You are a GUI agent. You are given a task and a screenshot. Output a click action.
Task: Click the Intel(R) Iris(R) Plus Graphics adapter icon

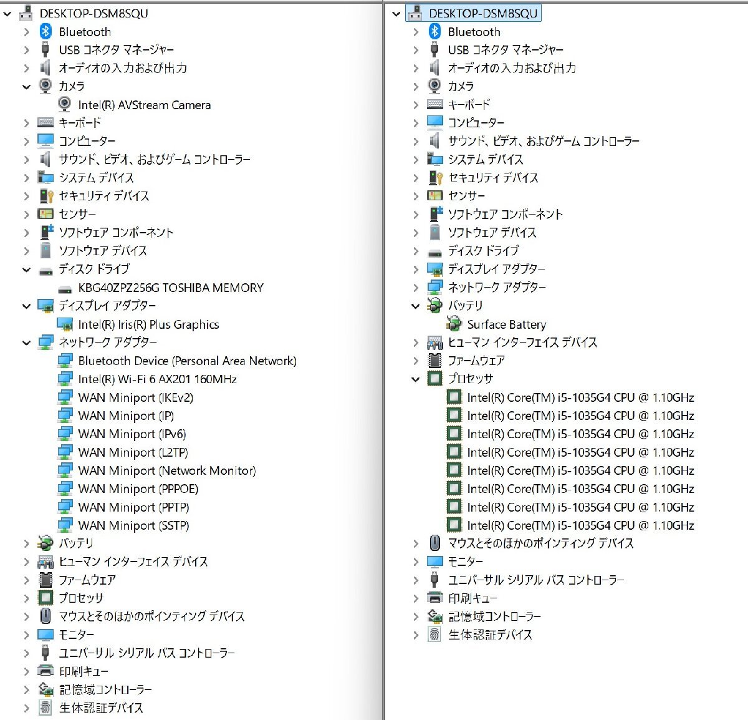click(65, 324)
